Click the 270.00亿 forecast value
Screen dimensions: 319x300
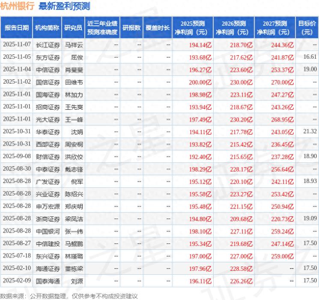(x=282, y=82)
